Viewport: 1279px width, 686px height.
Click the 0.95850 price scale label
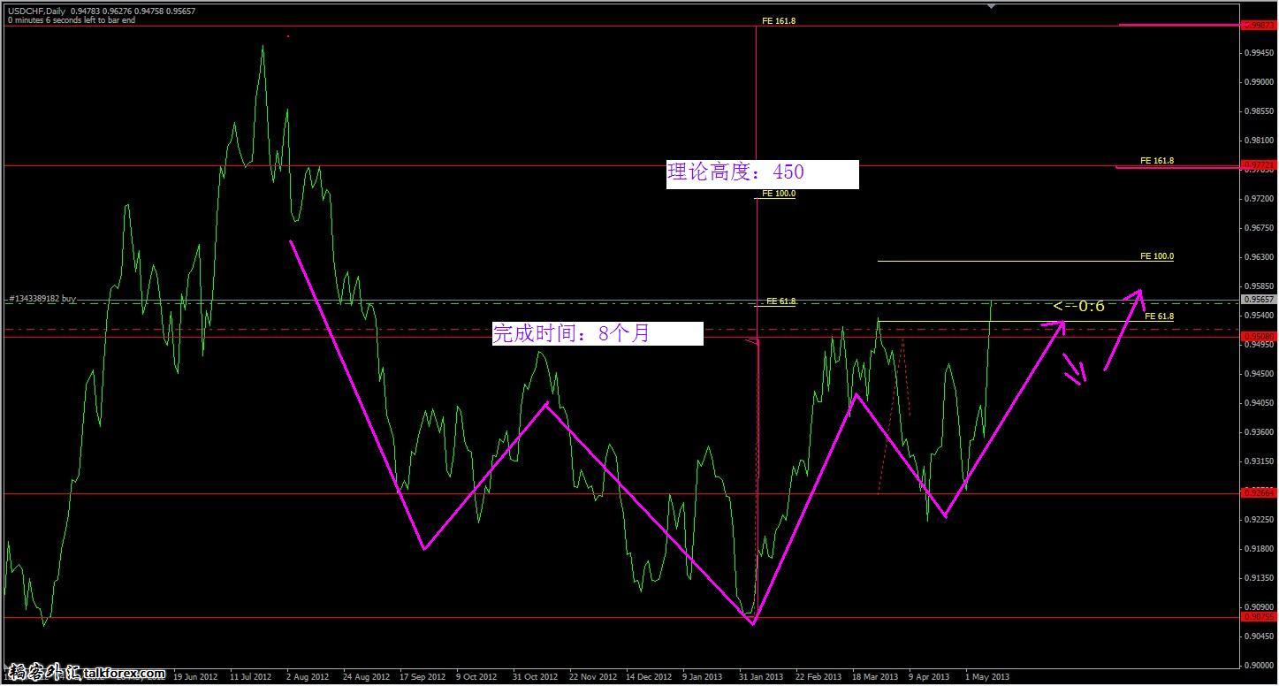1260,286
